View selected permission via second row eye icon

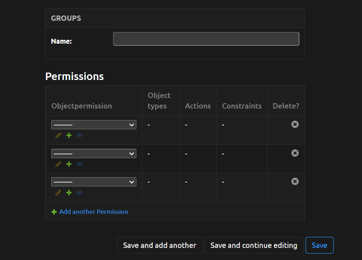80,164
